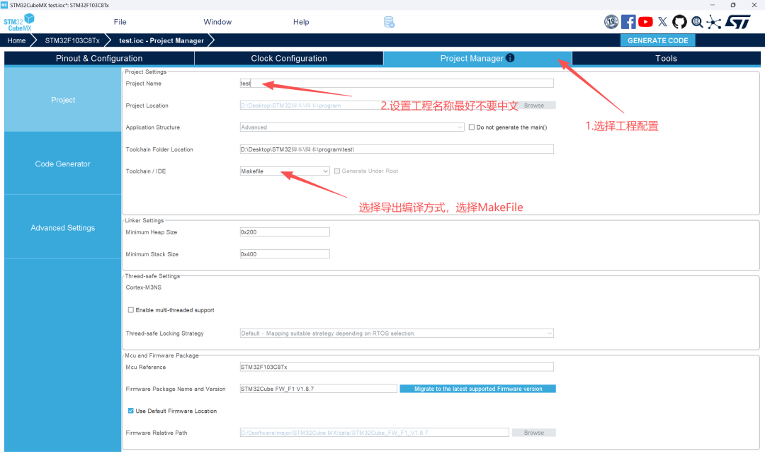Open the X (Twitter) icon link
The height and width of the screenshot is (456, 765).
[x=662, y=22]
